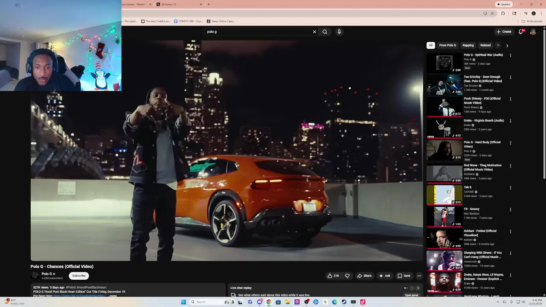Dislike the Polo G Chances video

pyautogui.click(x=347, y=276)
